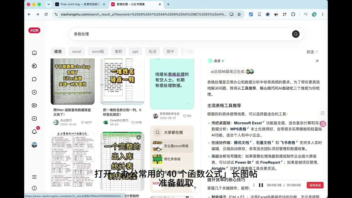Open the site information icon in the address bar
The width and height of the screenshot is (352, 198).
[x=56, y=14]
